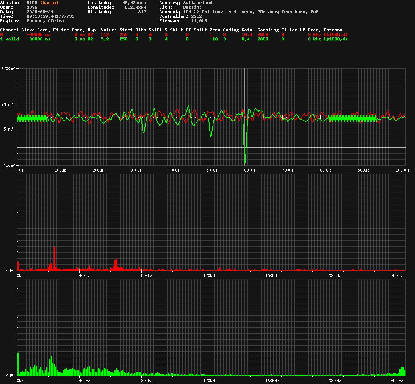
Task: Click the tallest red spectrum peak bar
Action: pos(54,258)
